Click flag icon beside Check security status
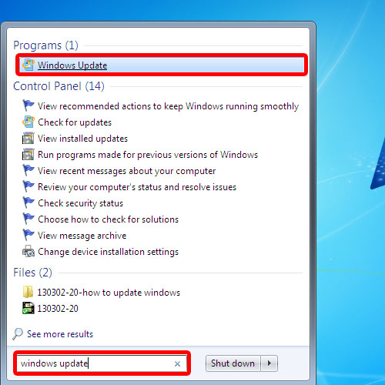Image resolution: width=385 pixels, height=385 pixels. (x=28, y=203)
